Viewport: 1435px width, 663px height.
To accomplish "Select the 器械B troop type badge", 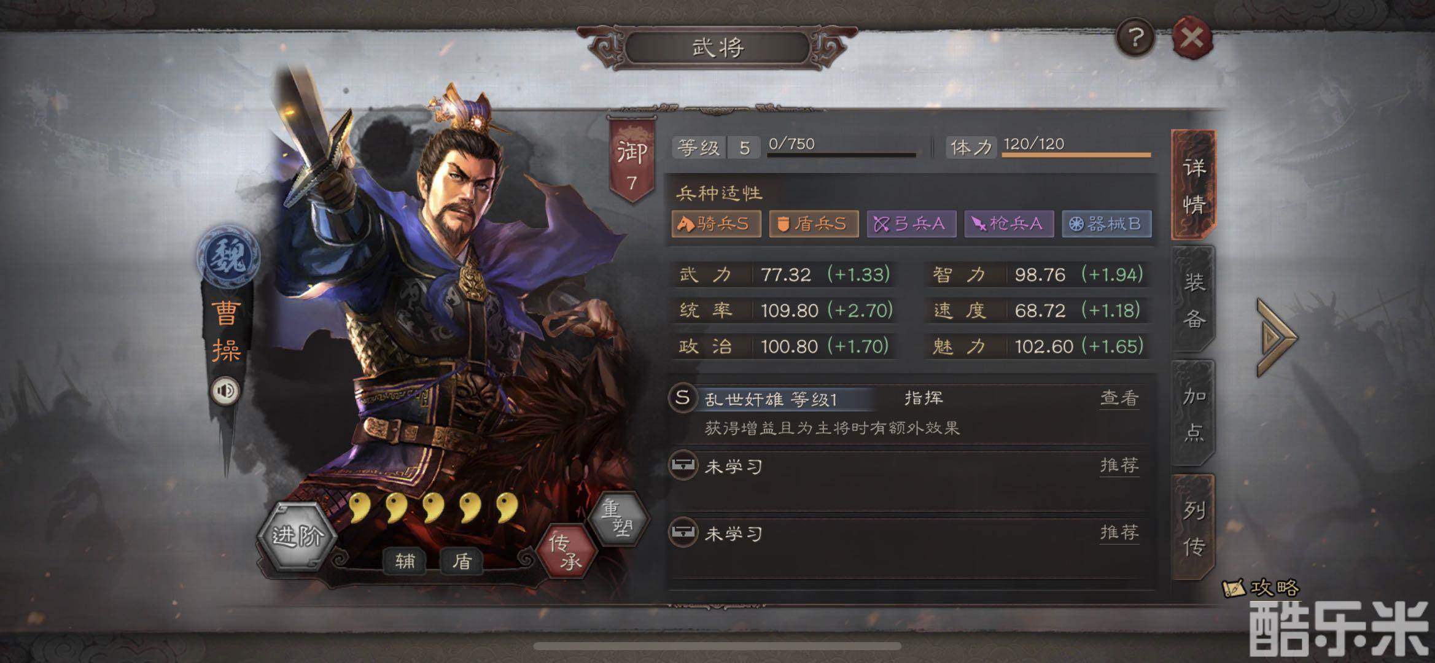I will (x=1106, y=224).
